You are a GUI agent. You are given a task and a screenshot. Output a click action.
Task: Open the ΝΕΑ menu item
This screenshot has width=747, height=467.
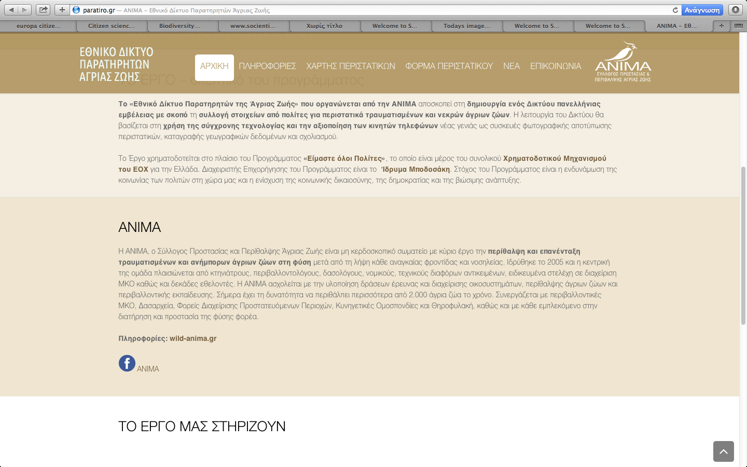pos(511,66)
